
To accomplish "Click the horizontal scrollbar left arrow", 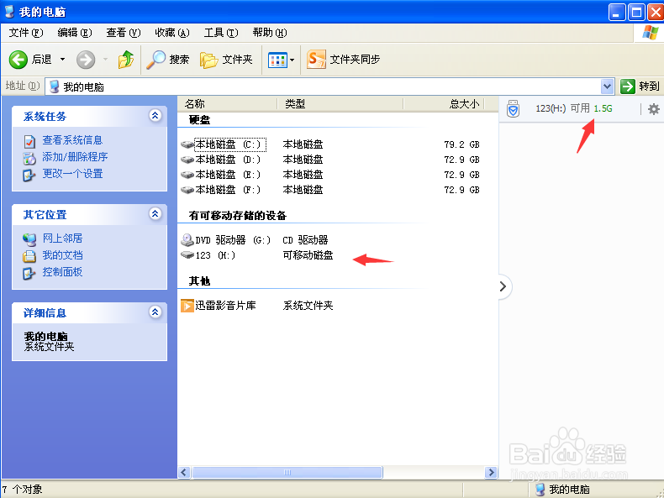I will 184,472.
